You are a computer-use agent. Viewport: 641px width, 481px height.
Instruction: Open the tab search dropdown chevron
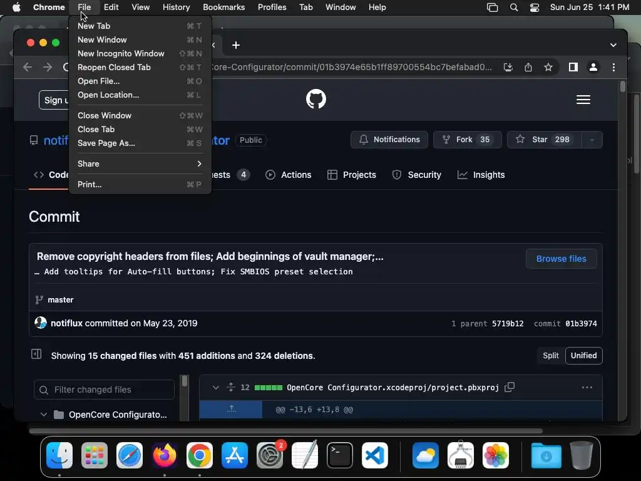click(x=613, y=45)
